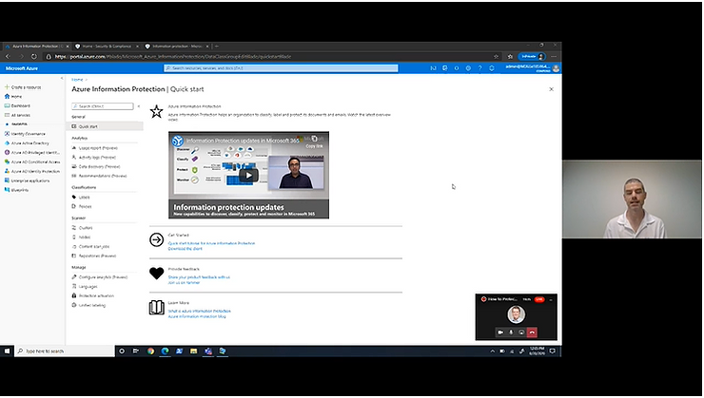Screen dimensions: 704x398
Task: Click the Create a resource plus icon
Action: pos(5,86)
